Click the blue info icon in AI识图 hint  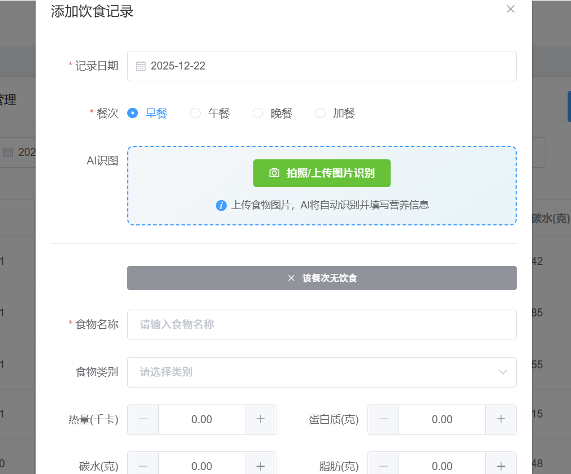click(x=221, y=206)
